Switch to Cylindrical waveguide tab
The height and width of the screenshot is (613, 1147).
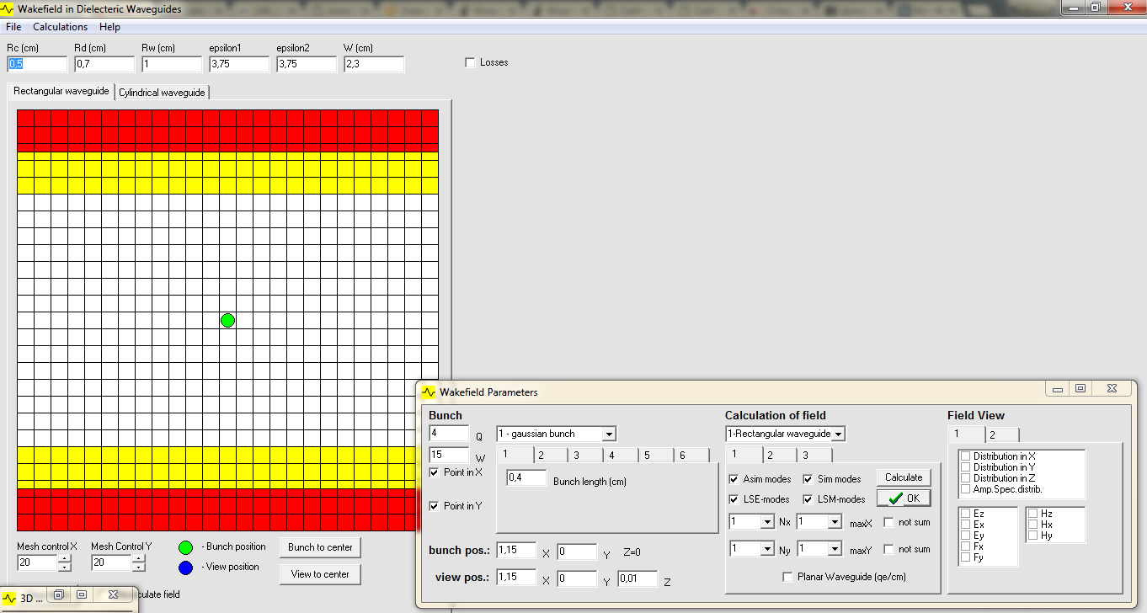click(x=162, y=93)
